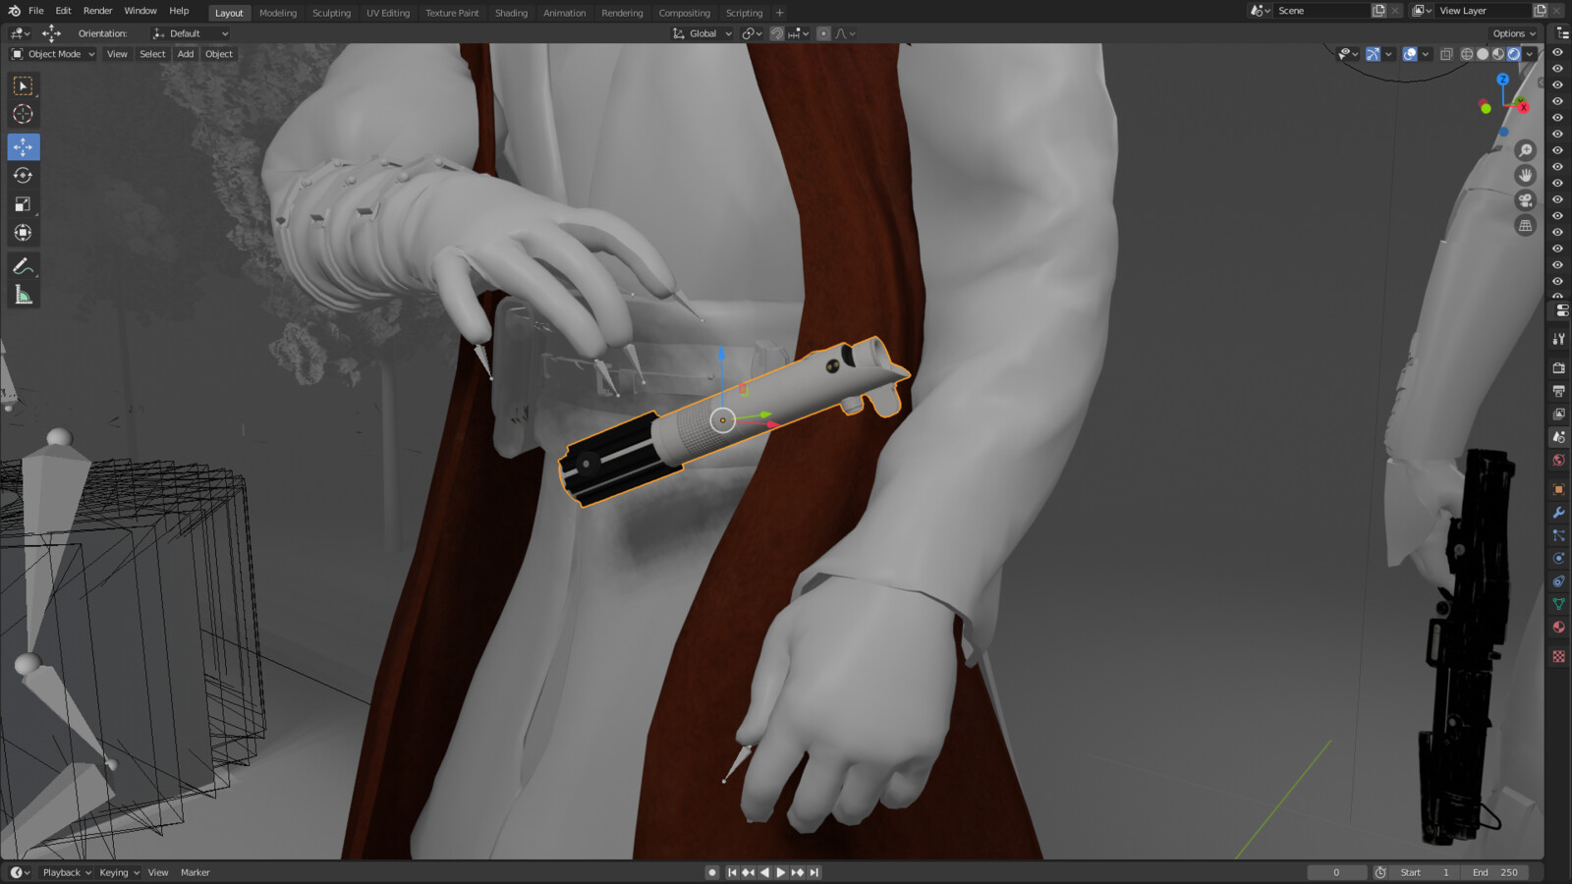This screenshot has height=884, width=1572.
Task: Open the viewport Add menu
Action: click(x=186, y=54)
